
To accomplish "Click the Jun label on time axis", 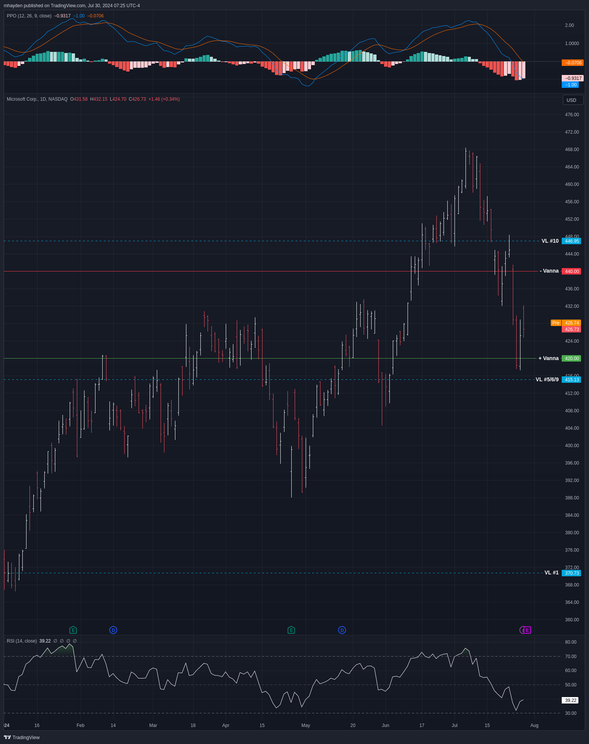I will pos(386,725).
